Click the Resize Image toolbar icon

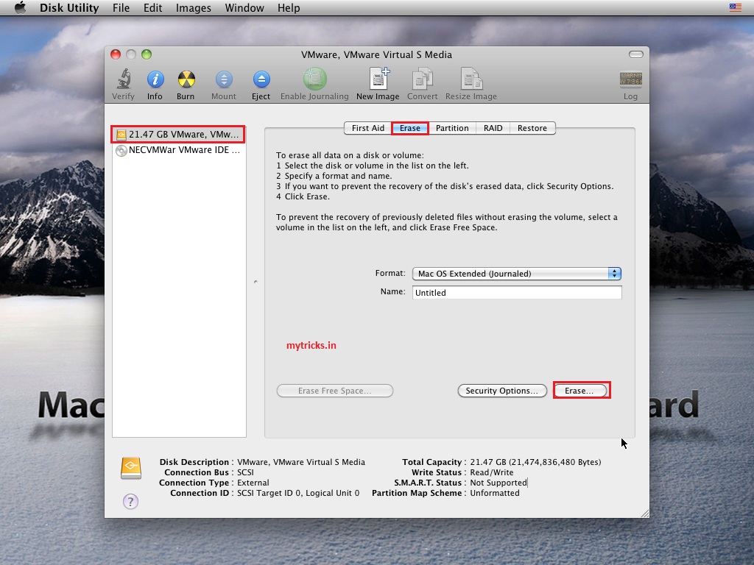click(x=471, y=79)
